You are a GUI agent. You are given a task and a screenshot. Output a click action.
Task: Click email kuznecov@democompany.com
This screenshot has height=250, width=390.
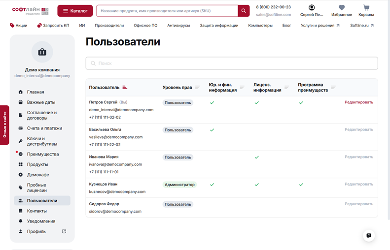click(x=117, y=191)
